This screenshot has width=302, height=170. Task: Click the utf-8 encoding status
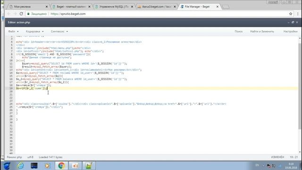pyautogui.click(x=30, y=157)
